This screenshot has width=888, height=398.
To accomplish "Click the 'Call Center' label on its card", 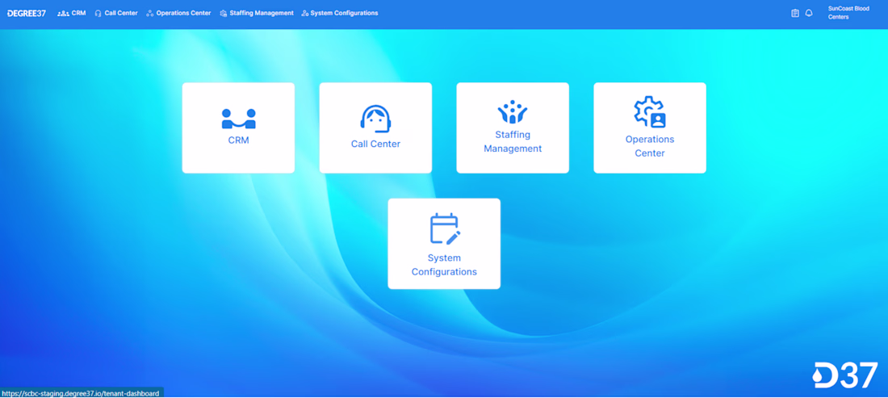I will 375,144.
